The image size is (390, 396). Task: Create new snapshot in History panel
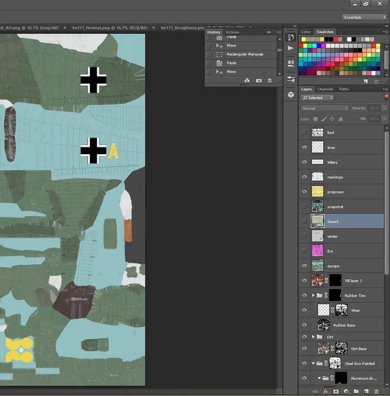[x=259, y=81]
